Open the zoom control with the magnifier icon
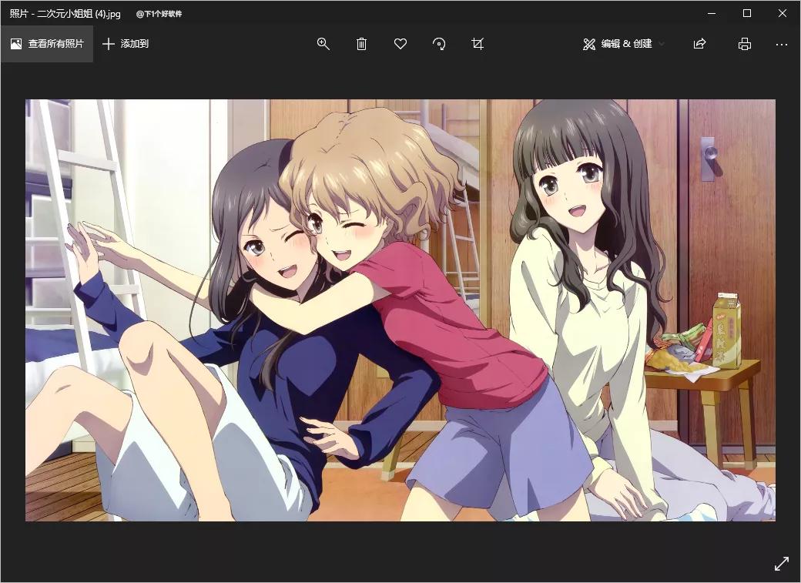801x583 pixels. point(323,44)
